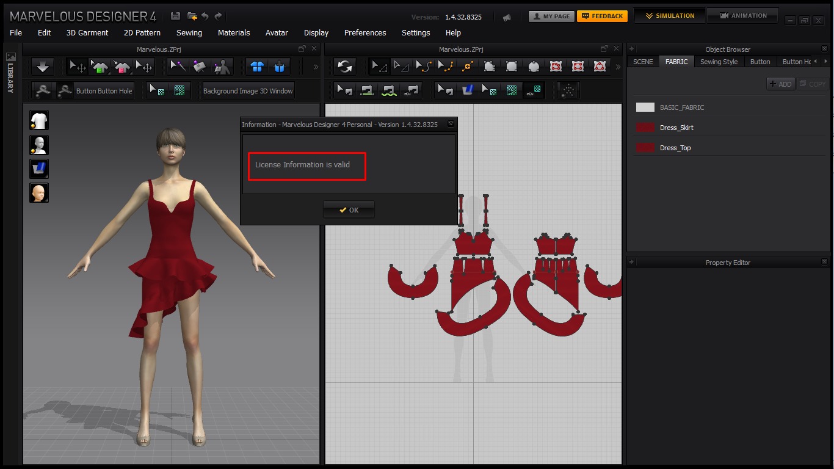Click the Simulate down-arrow icon in 3D toolbar
834x469 pixels.
(42, 67)
